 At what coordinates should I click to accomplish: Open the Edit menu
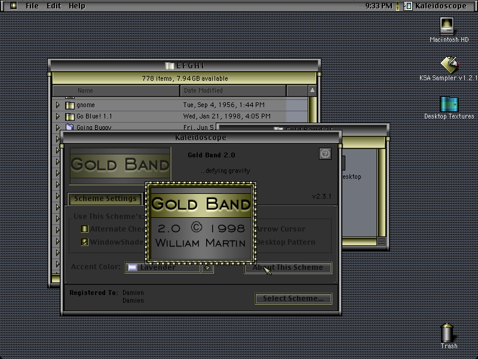pos(54,6)
